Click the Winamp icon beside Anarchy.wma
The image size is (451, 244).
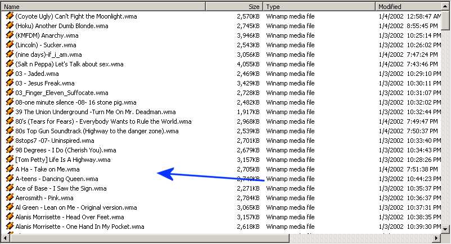tap(10, 35)
